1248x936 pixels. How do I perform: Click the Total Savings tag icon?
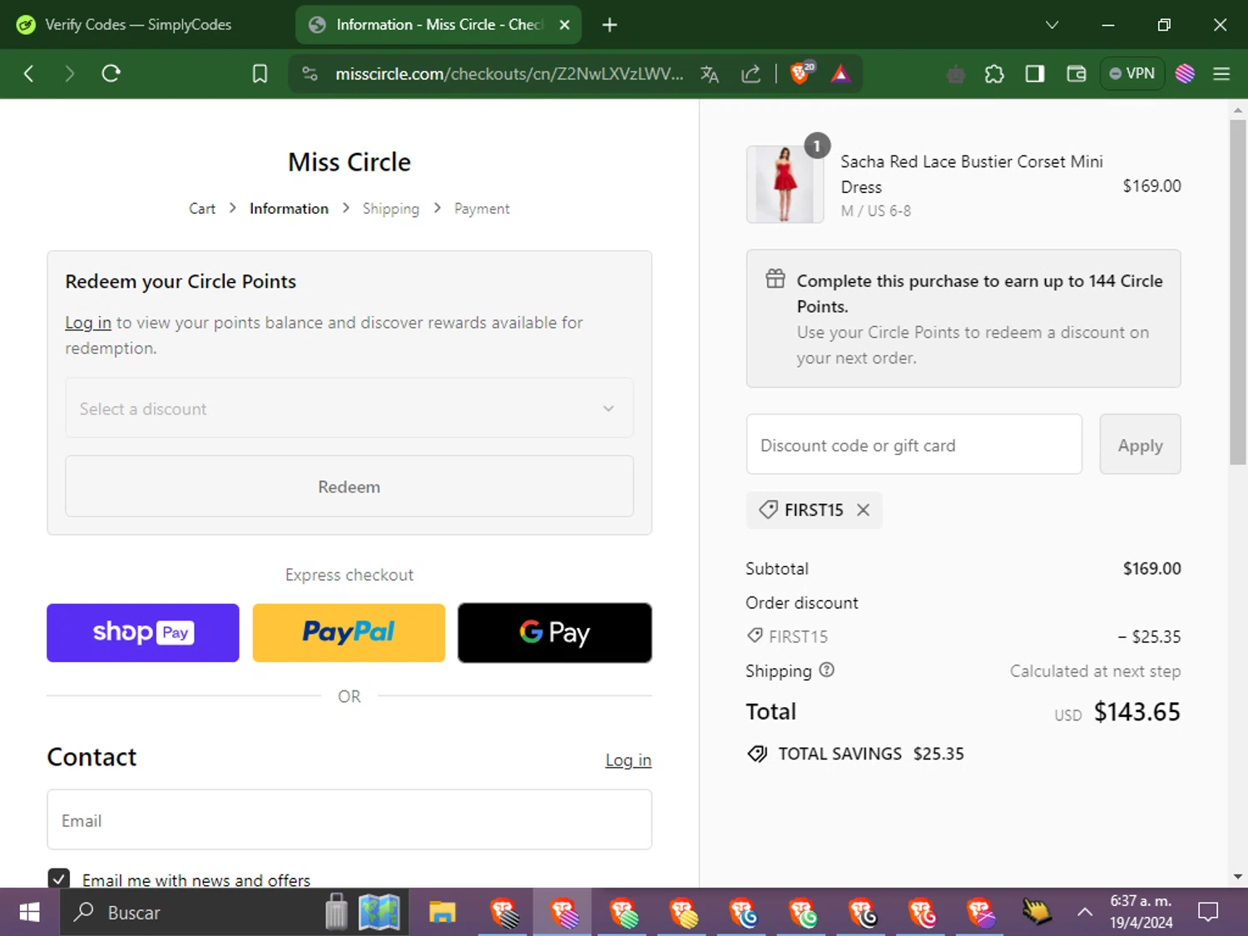[757, 754]
